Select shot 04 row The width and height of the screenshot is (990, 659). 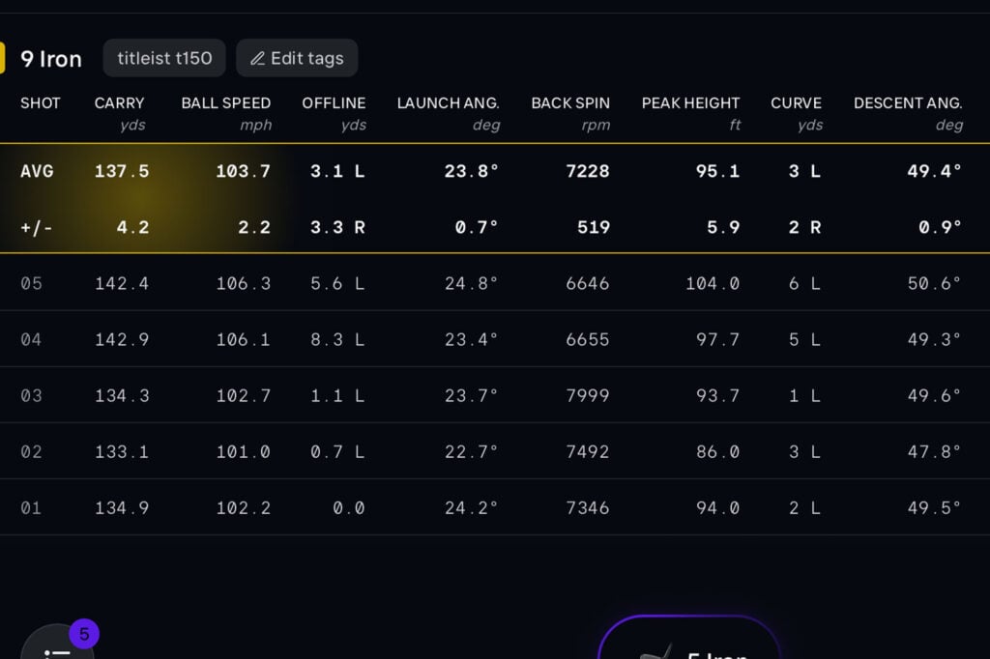click(493, 339)
